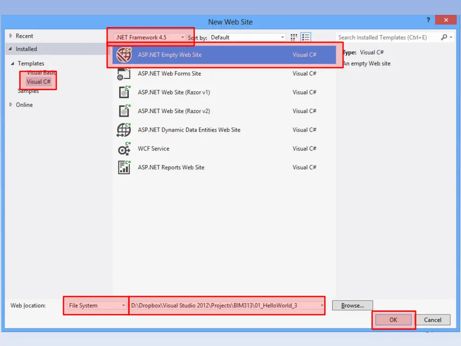
Task: Choose the ASP.NET Web Site (Razor v1) icon
Action: 124,92
